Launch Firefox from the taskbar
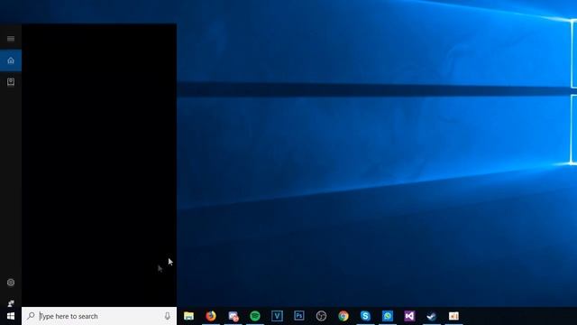This screenshot has width=577, height=325. click(211, 316)
